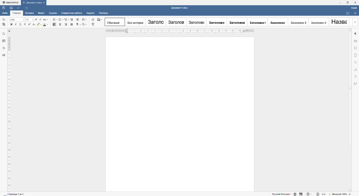Switch to the Защита tab
359x196 pixels.
tap(90, 13)
